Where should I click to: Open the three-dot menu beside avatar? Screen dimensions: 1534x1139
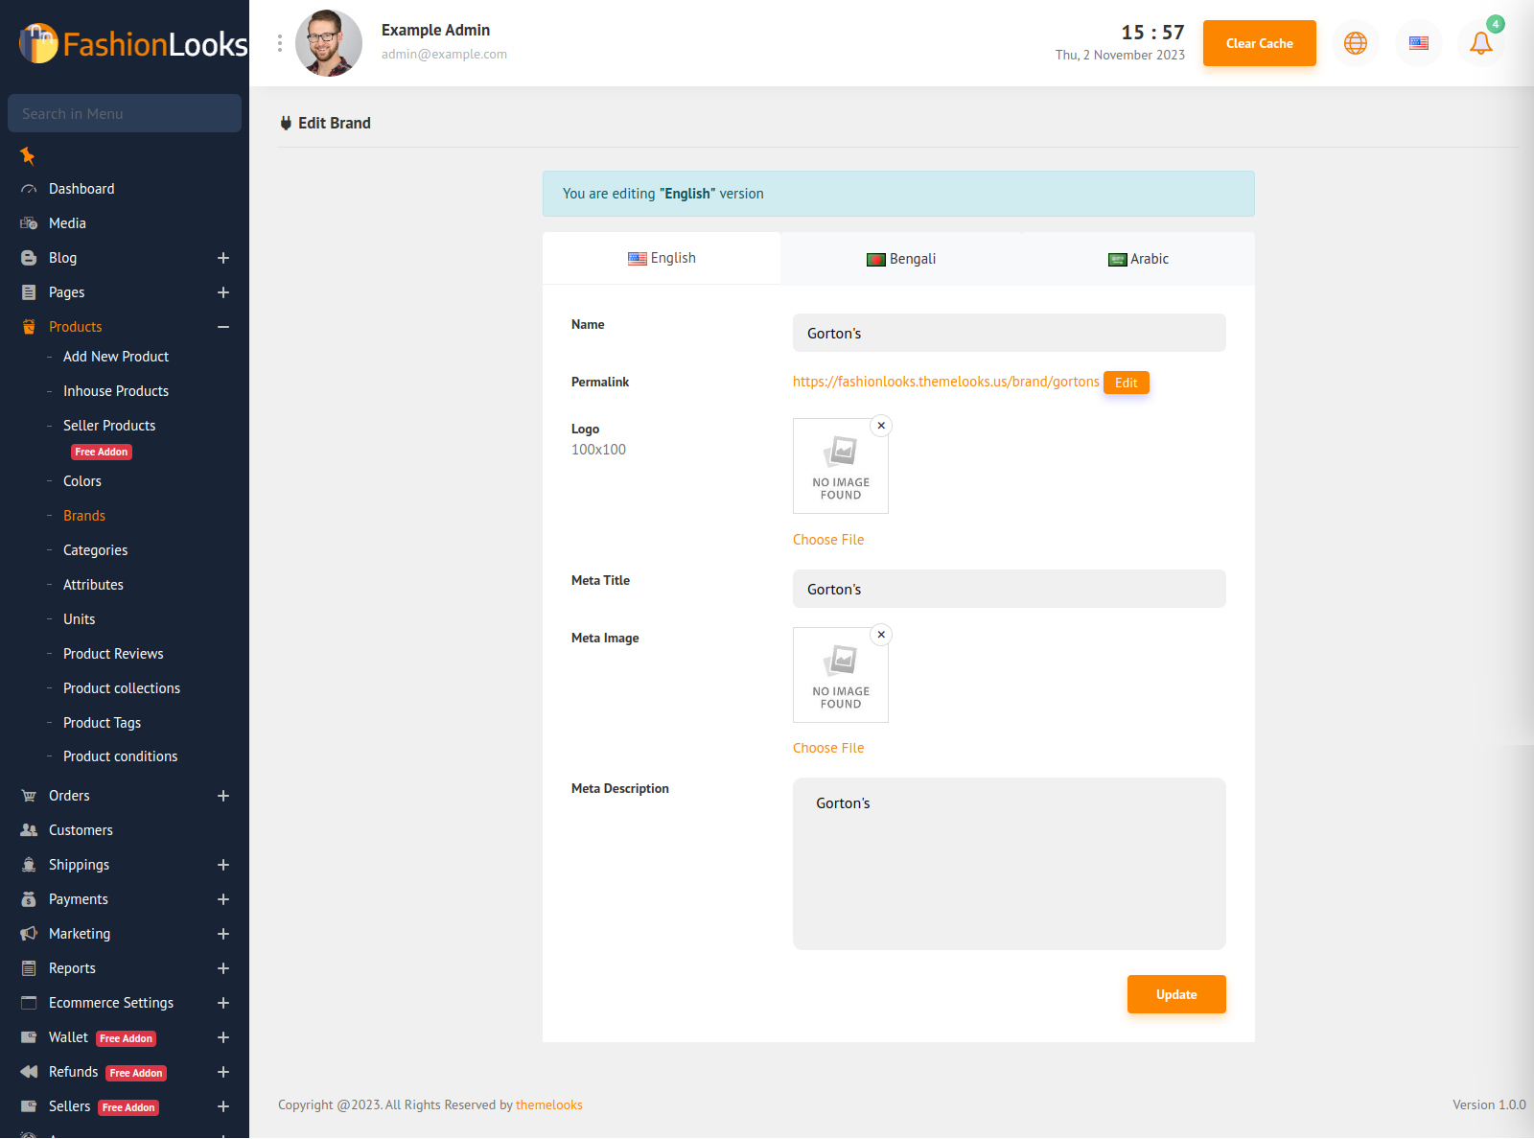click(x=280, y=43)
